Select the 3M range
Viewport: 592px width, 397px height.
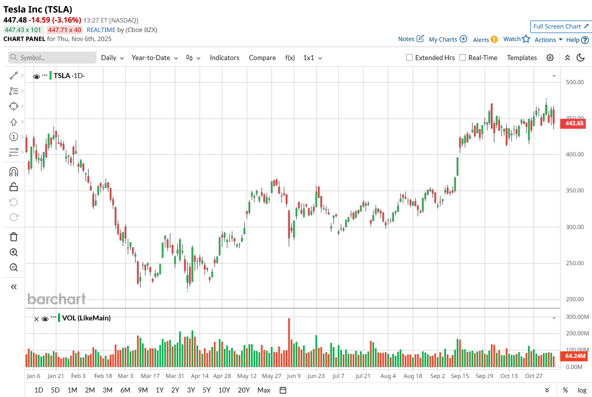click(x=108, y=390)
